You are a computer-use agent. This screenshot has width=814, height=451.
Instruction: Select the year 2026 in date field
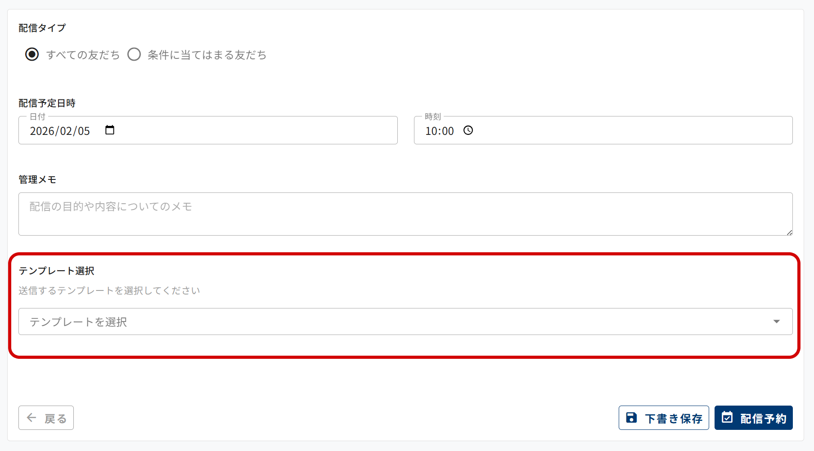[x=42, y=131]
